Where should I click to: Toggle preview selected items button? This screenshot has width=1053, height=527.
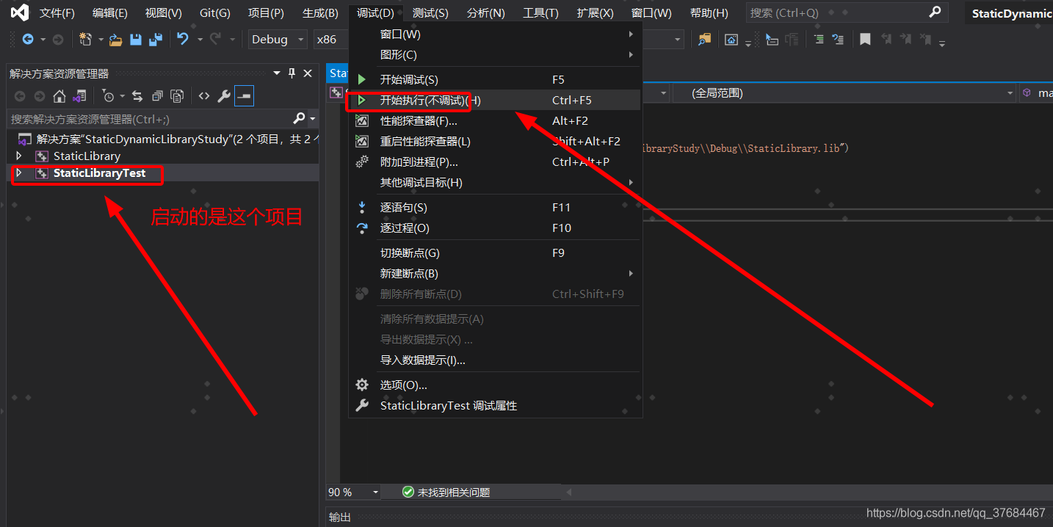coord(244,96)
